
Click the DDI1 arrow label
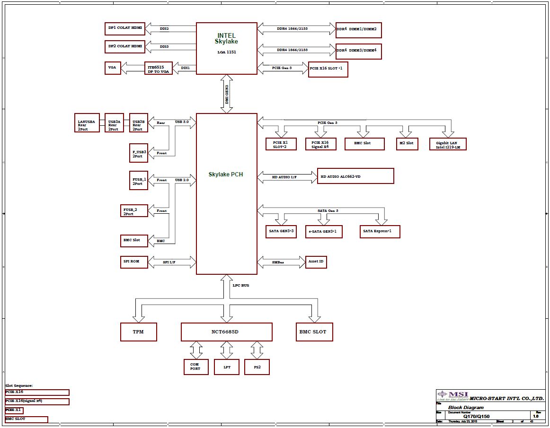[x=185, y=68]
